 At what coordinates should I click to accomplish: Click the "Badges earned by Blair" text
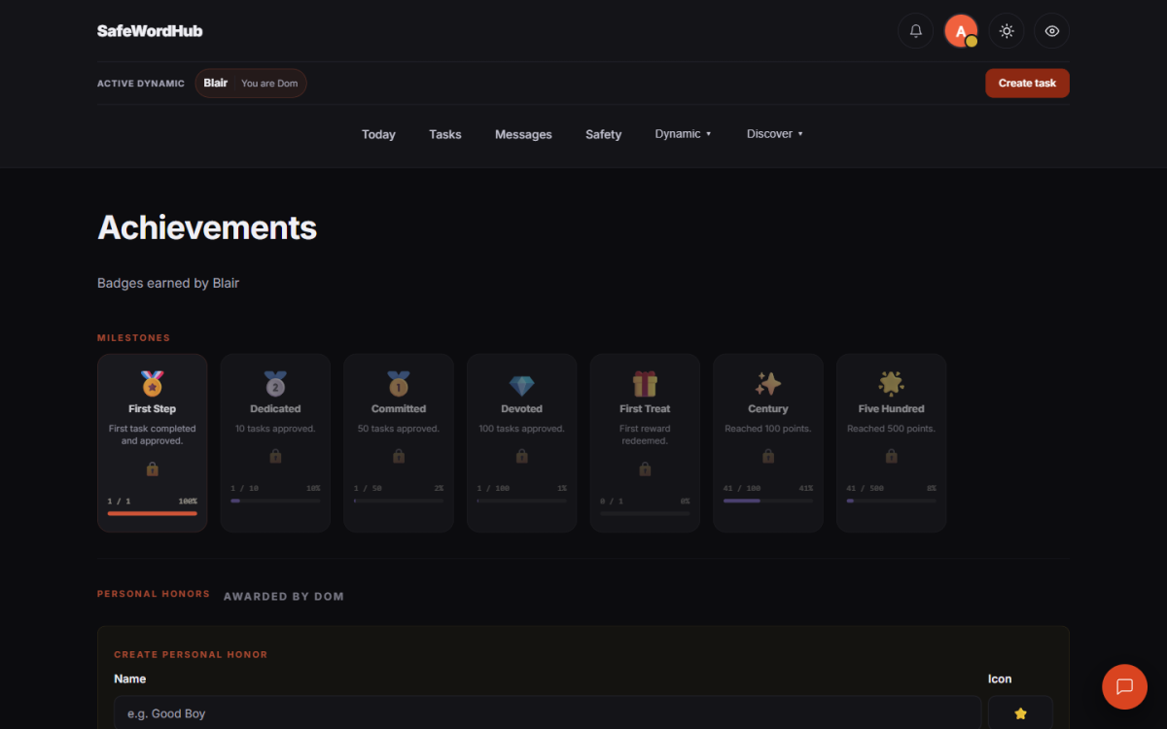coord(168,283)
